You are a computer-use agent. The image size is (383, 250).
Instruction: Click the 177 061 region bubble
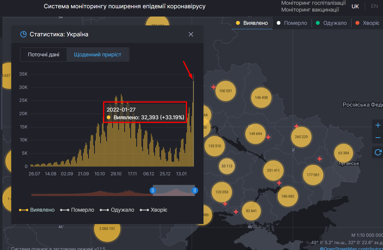313,175
